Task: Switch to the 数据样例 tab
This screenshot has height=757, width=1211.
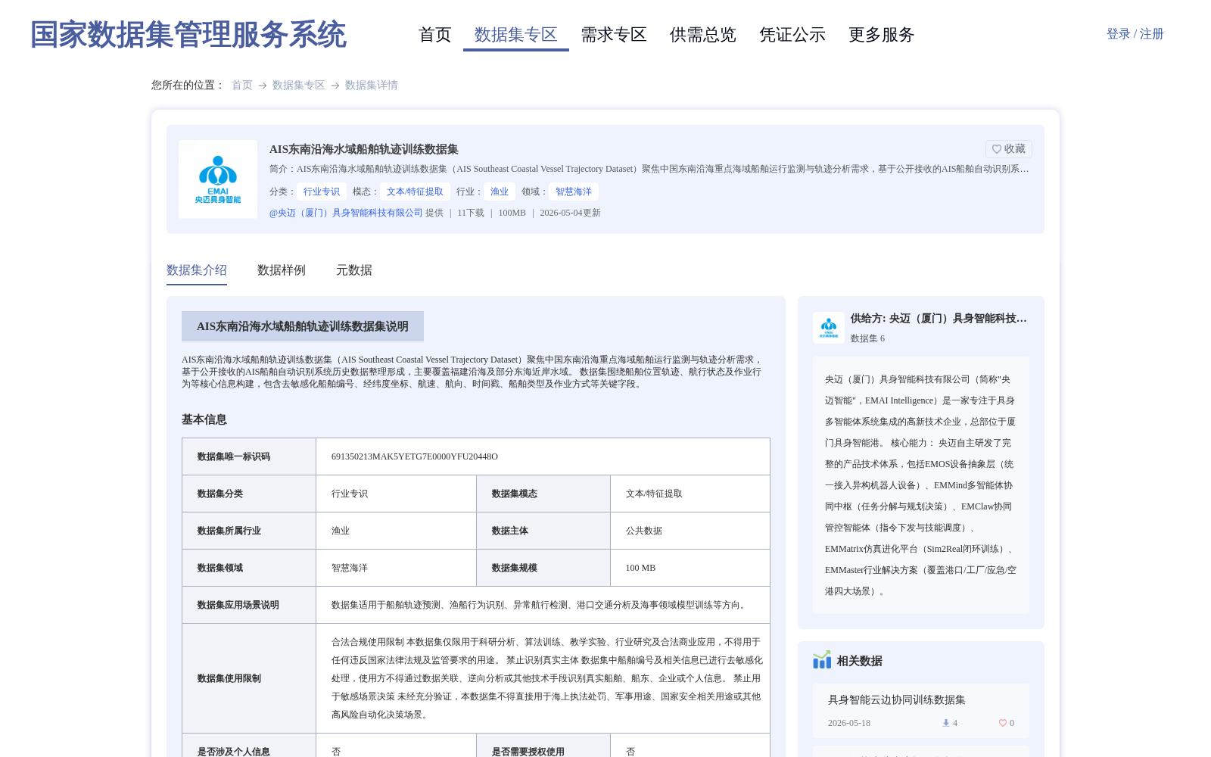Action: (282, 270)
